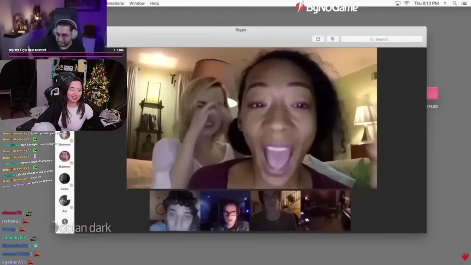Click the Skype Search field
This screenshot has width=471, height=265.
(x=382, y=39)
